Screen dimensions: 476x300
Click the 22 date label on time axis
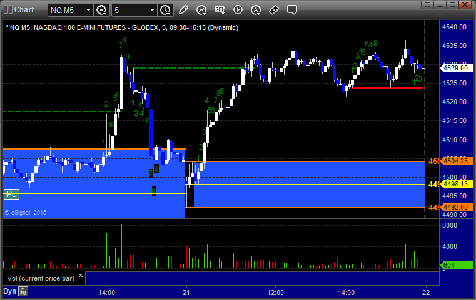coord(426,293)
